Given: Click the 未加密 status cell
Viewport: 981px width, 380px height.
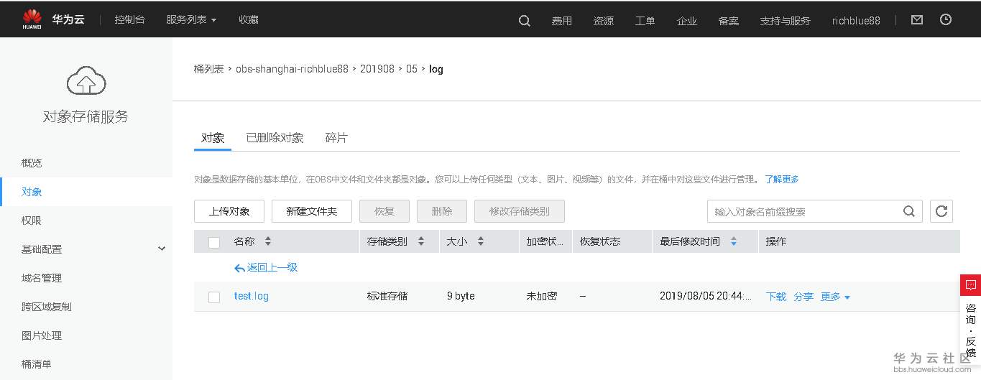Looking at the screenshot, I should pos(542,296).
